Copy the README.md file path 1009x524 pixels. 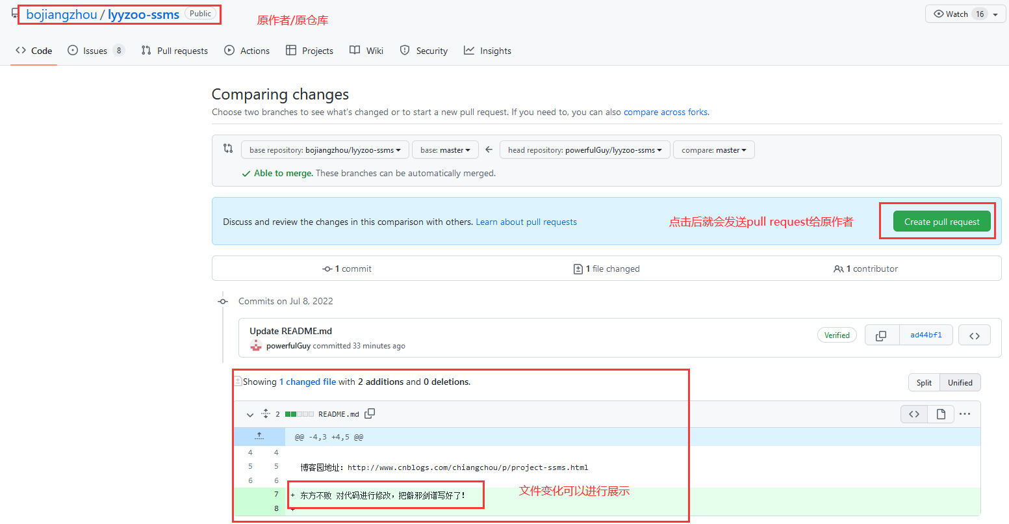370,413
